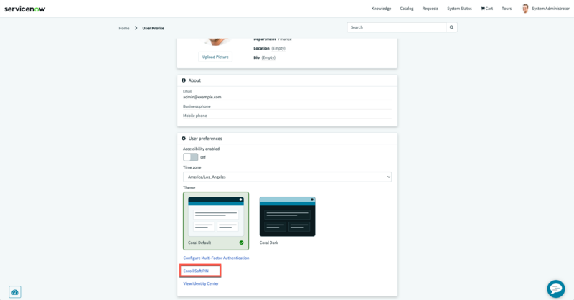Click the Search input field

pos(397,27)
